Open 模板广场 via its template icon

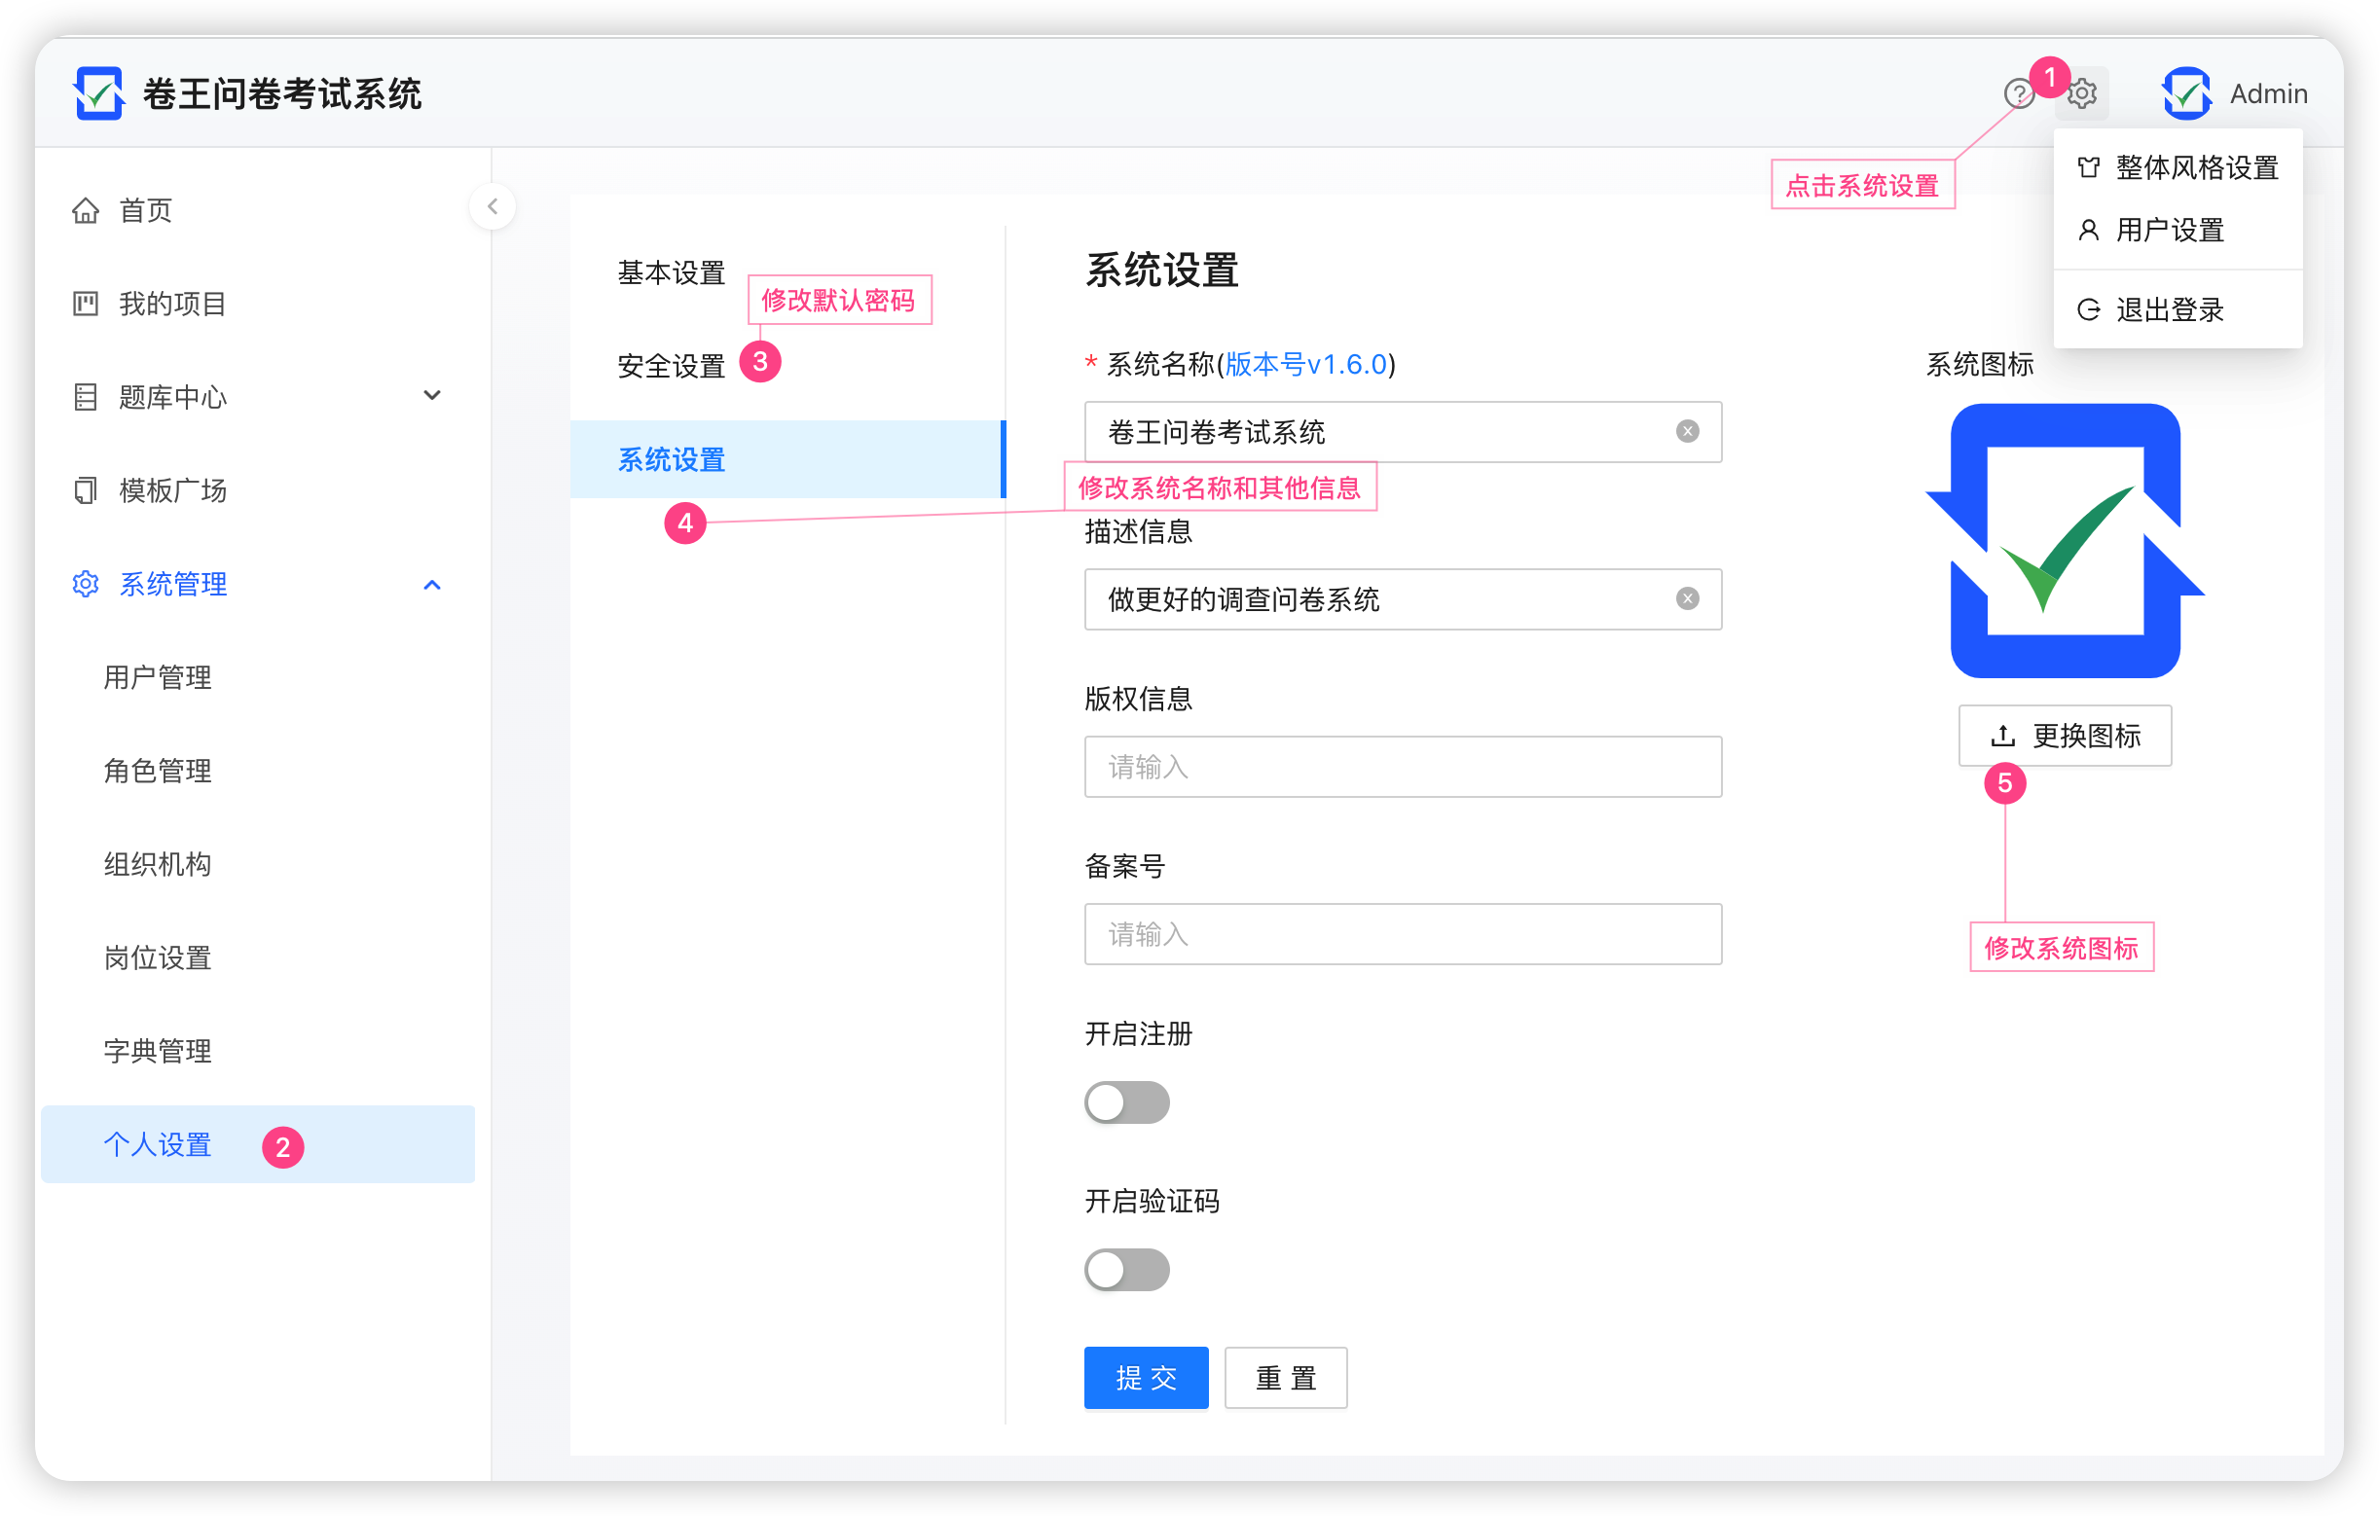pos(85,488)
